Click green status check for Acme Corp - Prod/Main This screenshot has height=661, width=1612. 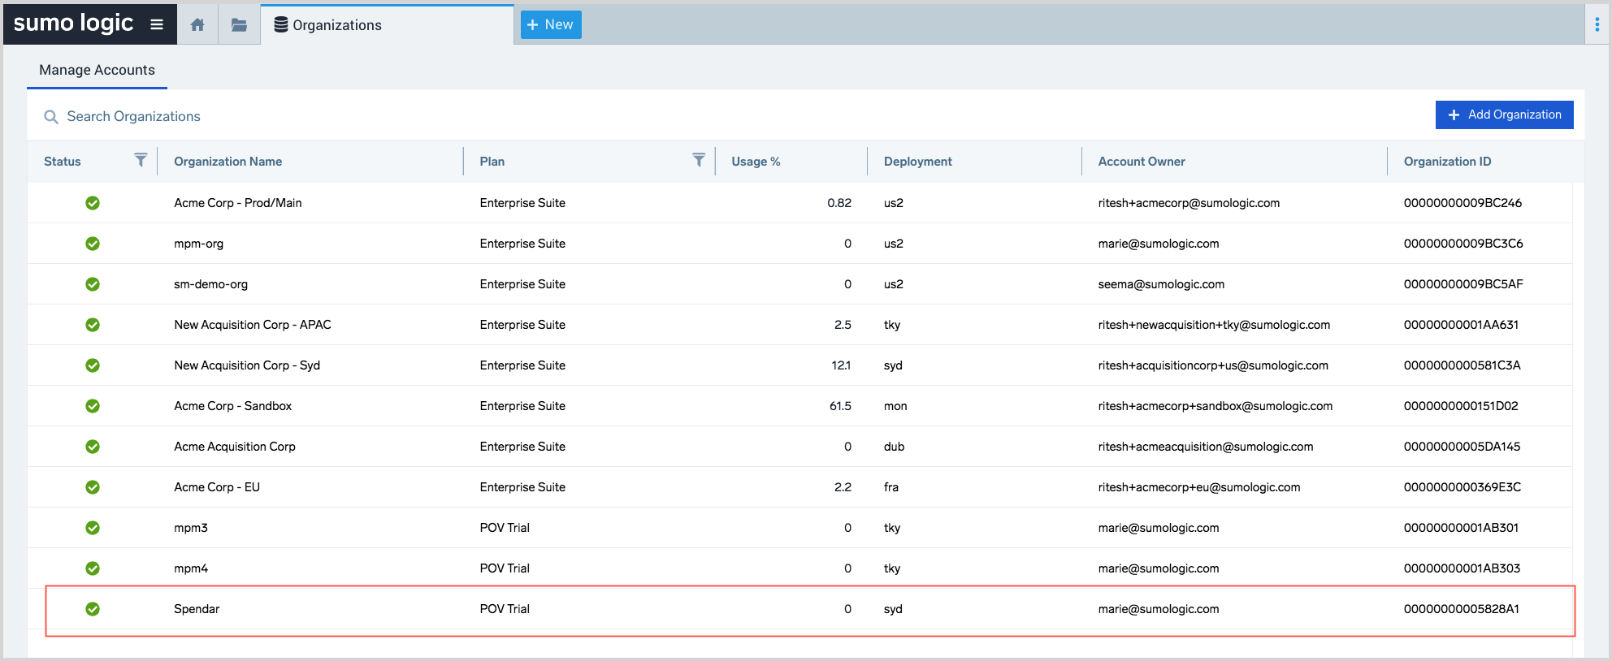(x=93, y=203)
